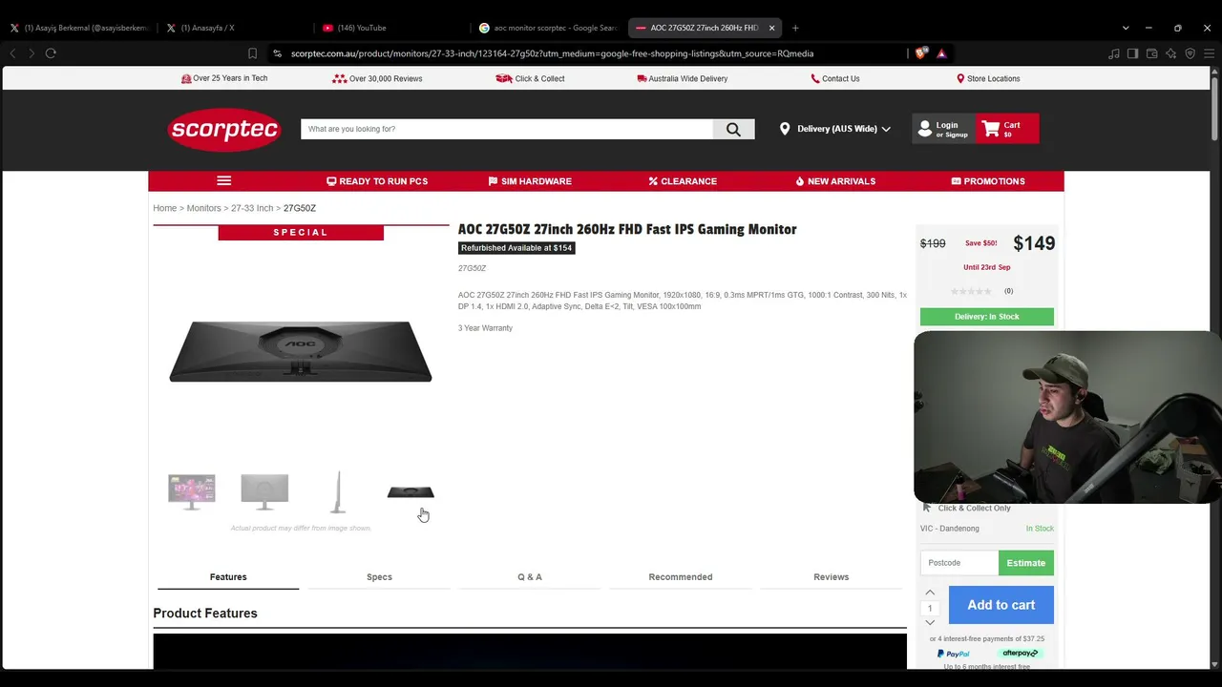Open the PROMOTIONS menu item

(988, 181)
